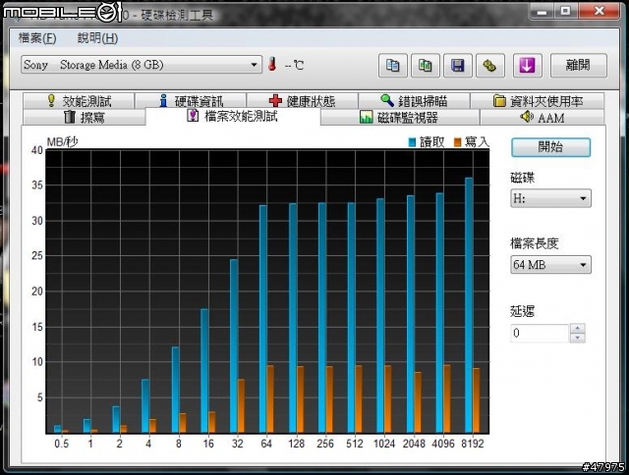Click the red thermometer temperature icon

273,64
